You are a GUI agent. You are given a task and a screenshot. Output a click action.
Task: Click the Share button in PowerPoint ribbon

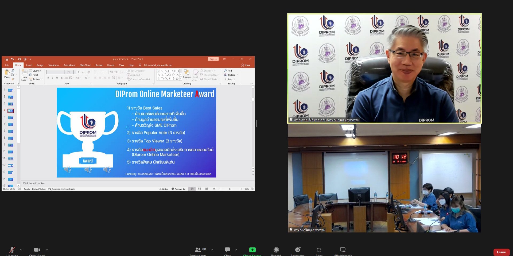(x=246, y=65)
